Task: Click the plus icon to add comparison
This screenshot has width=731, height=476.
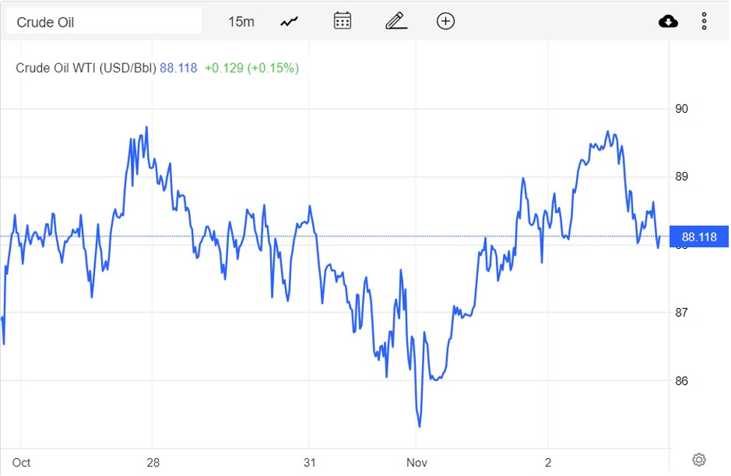Action: coord(446,21)
